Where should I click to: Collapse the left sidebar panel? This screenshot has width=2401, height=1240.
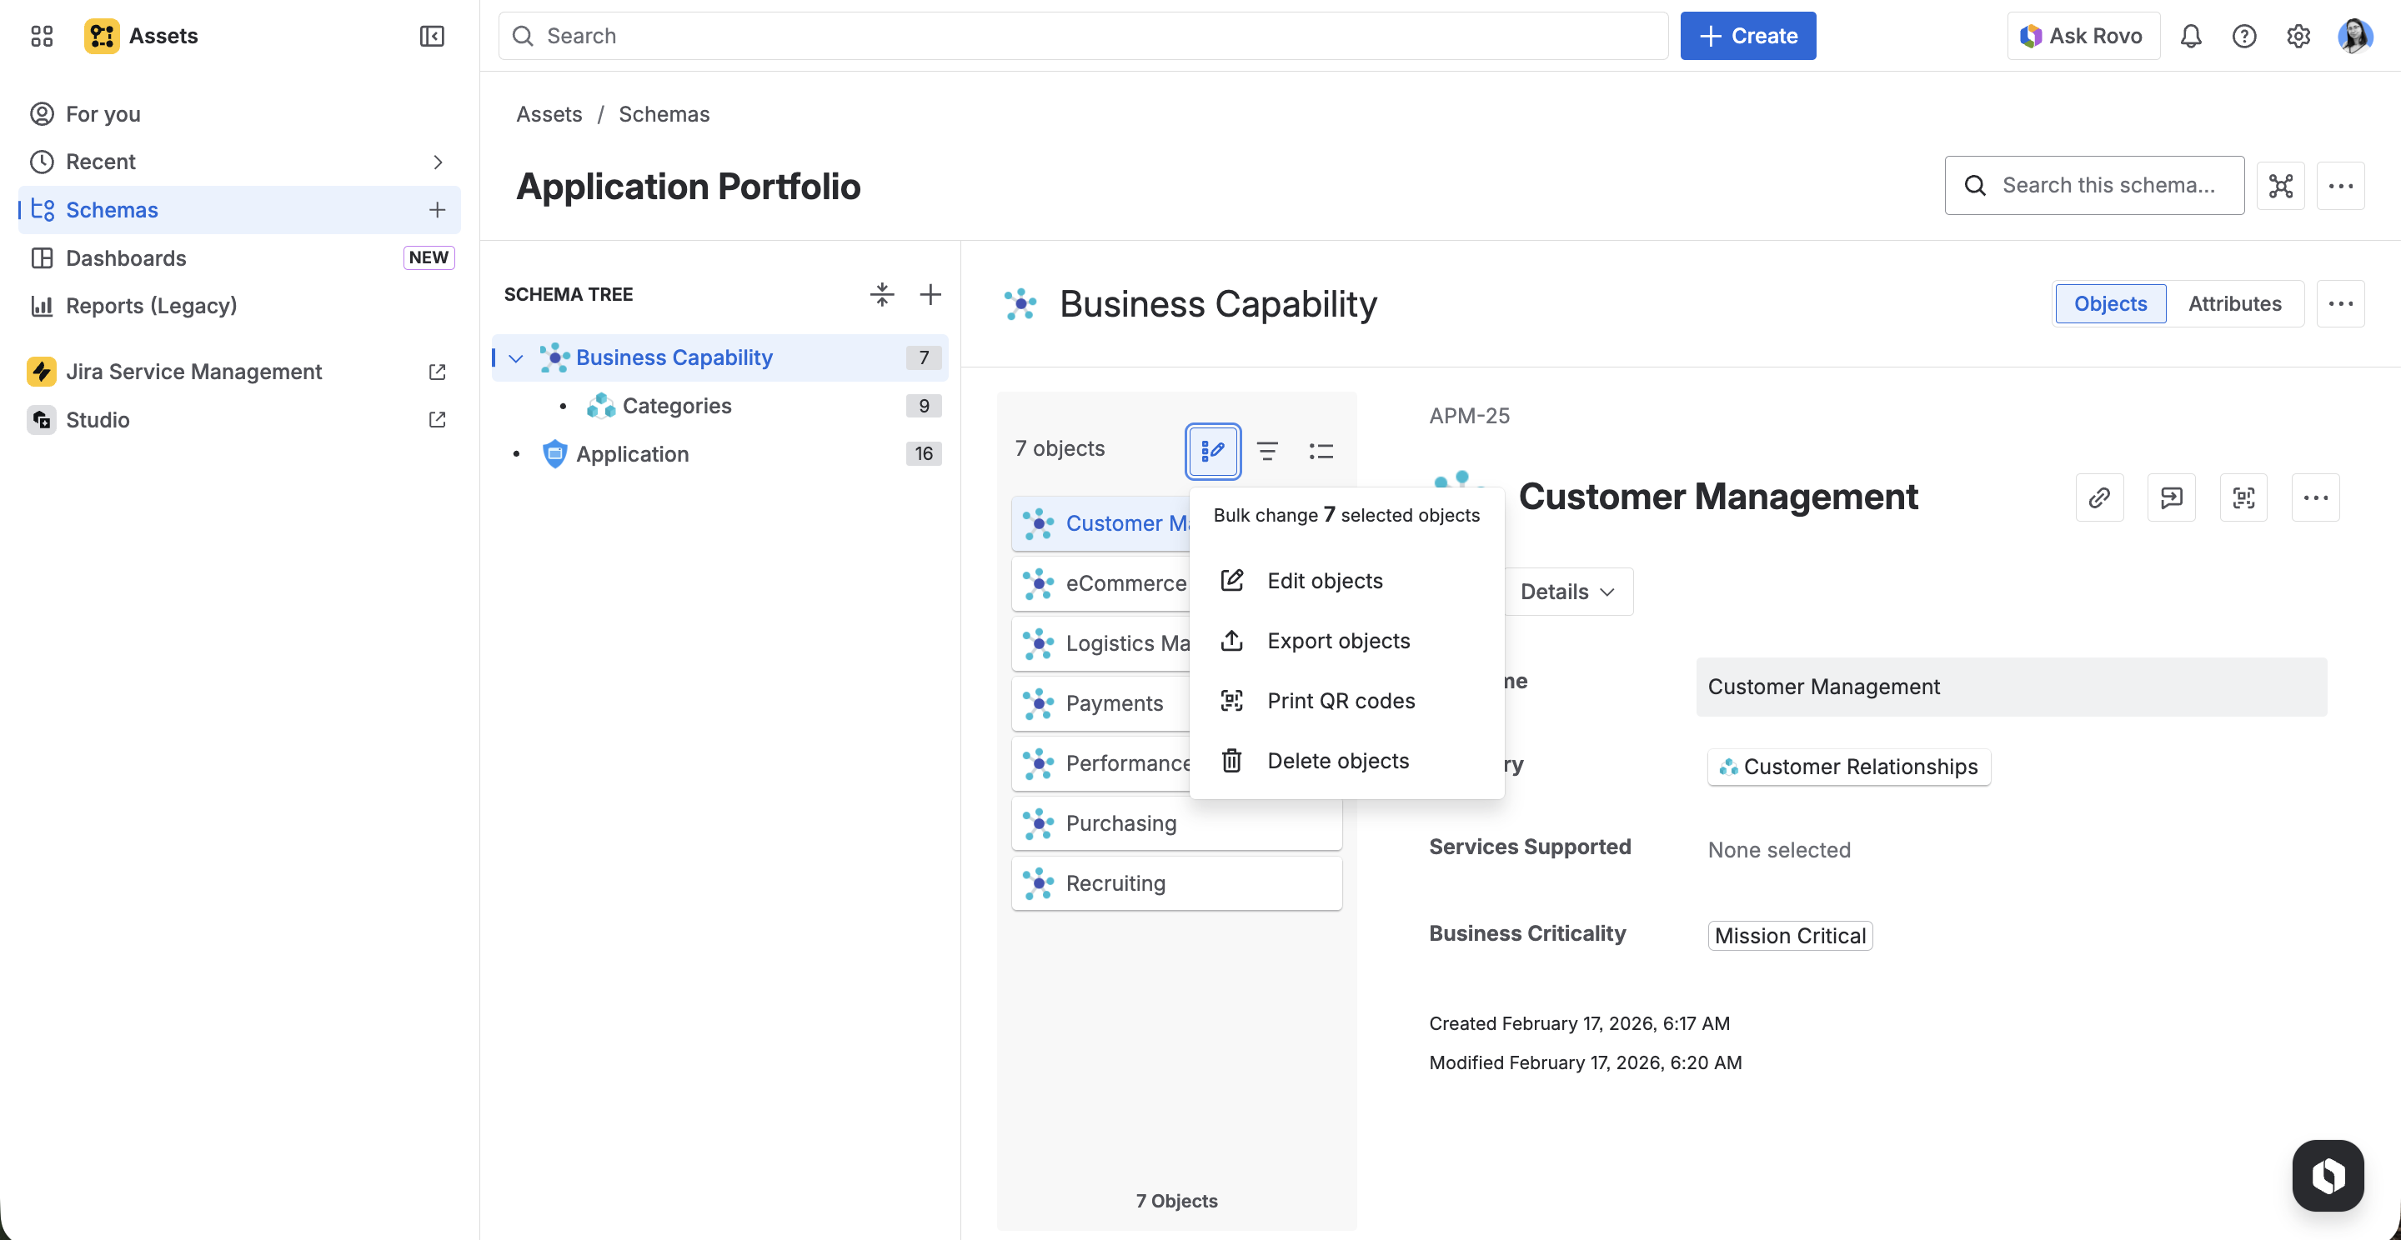point(432,35)
